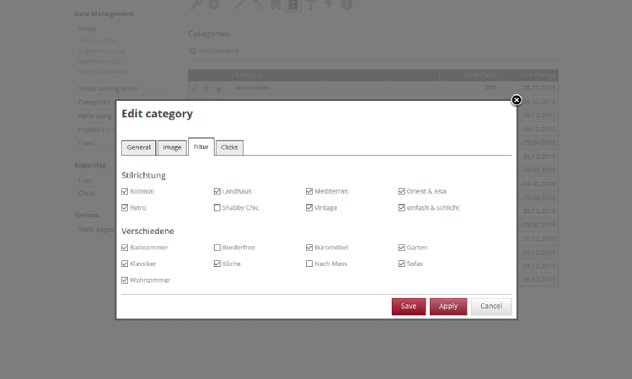Close the Edit category dialog with the X icon

[x=517, y=100]
